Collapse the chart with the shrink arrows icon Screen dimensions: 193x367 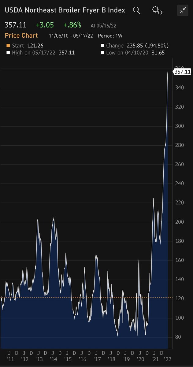tap(183, 11)
